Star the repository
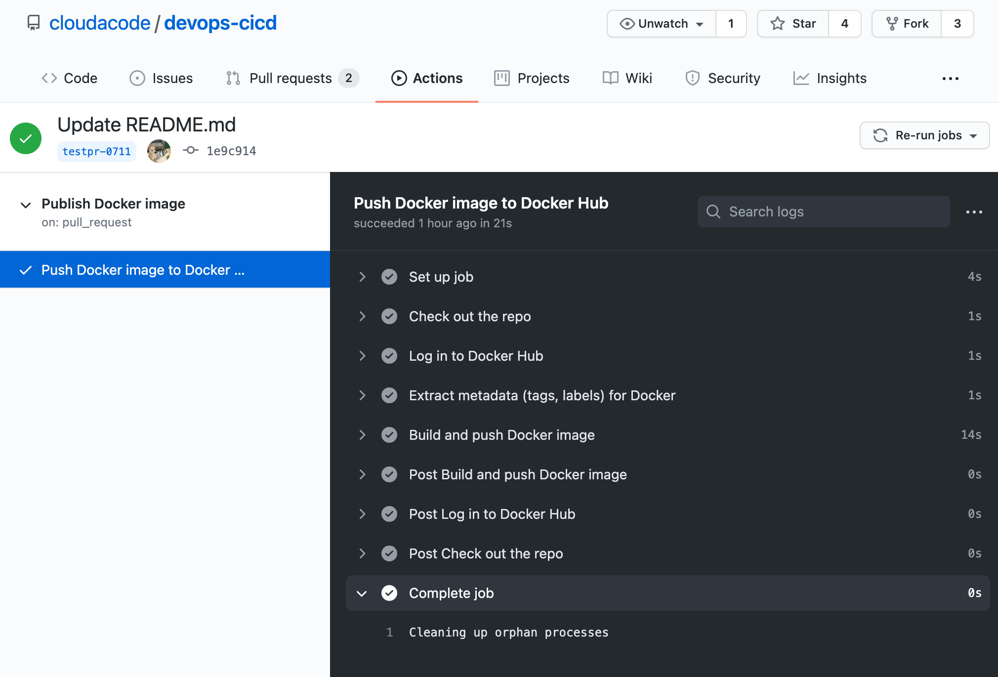998x677 pixels. coord(793,24)
